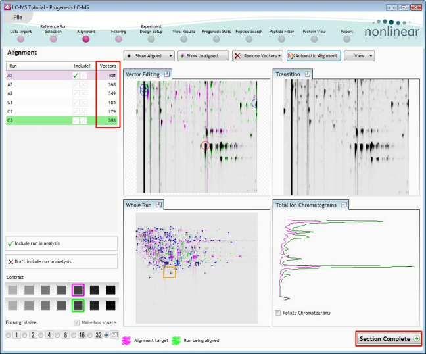Go to the Data Import workflow step
This screenshot has width=426, height=354.
pyautogui.click(x=21, y=39)
